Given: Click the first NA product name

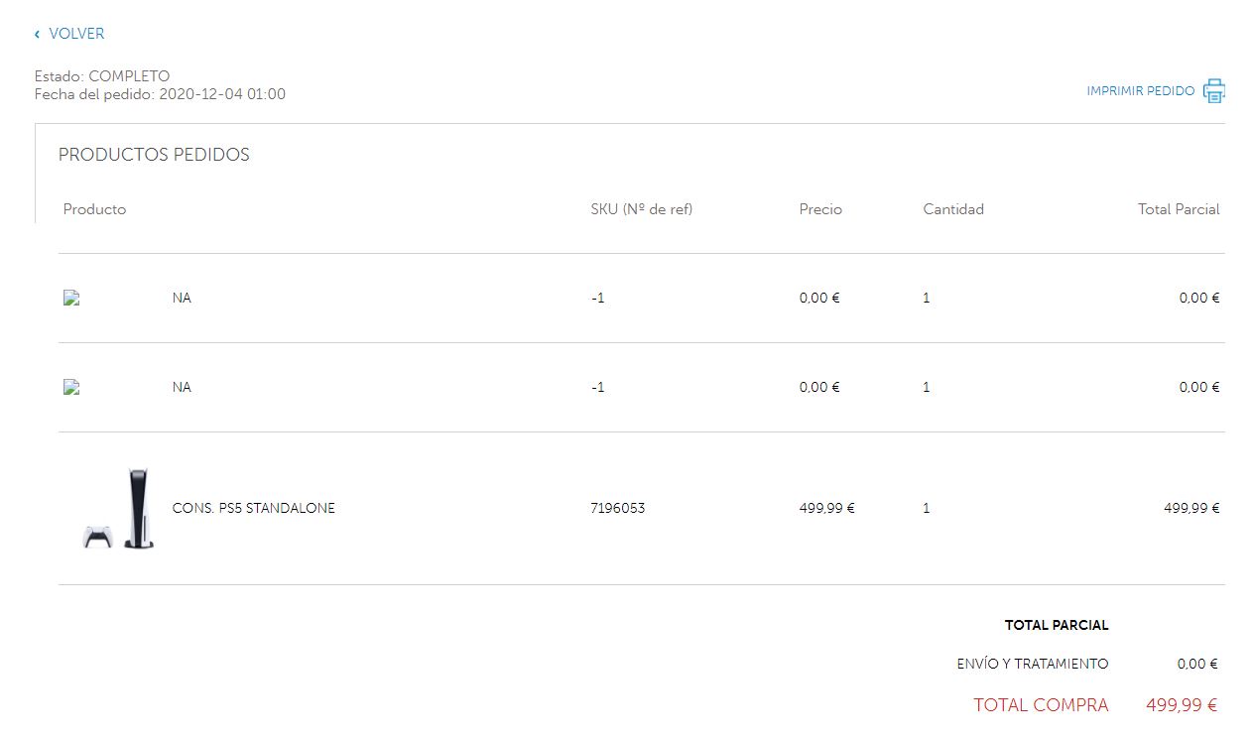Looking at the screenshot, I should (x=182, y=298).
